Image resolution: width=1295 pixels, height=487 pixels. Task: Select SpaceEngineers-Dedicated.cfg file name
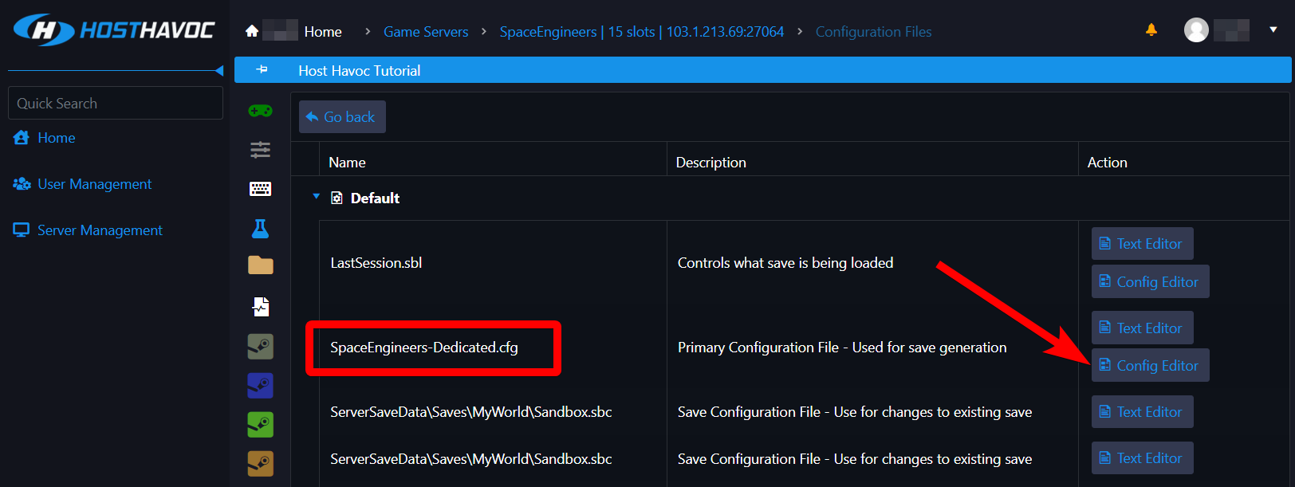click(x=424, y=348)
